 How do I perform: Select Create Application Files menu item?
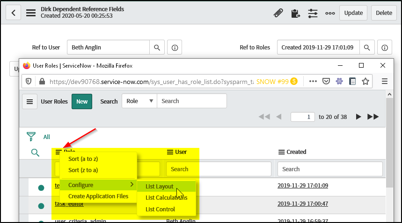click(x=98, y=196)
